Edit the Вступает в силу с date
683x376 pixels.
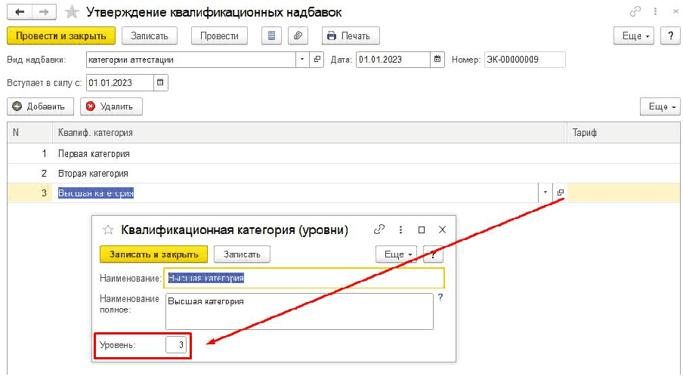(x=120, y=83)
